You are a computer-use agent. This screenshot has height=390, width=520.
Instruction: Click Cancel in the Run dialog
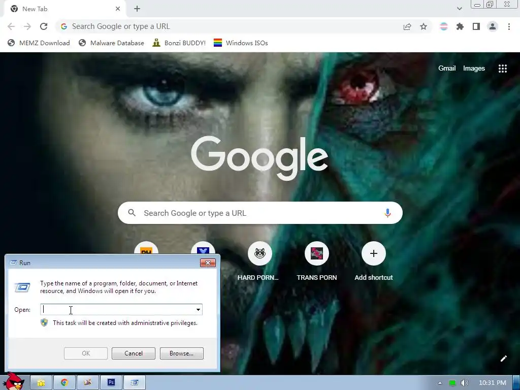[134, 353]
